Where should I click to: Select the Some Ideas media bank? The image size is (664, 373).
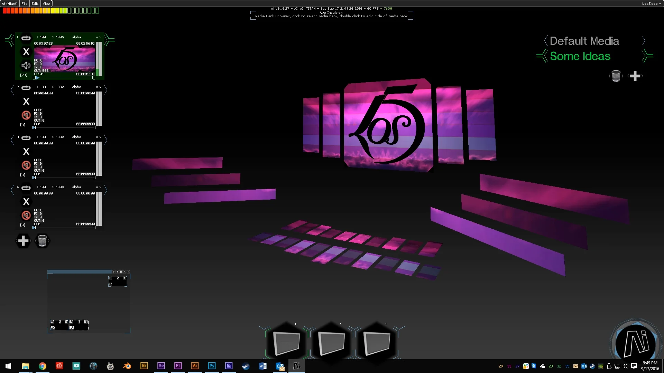pos(580,56)
